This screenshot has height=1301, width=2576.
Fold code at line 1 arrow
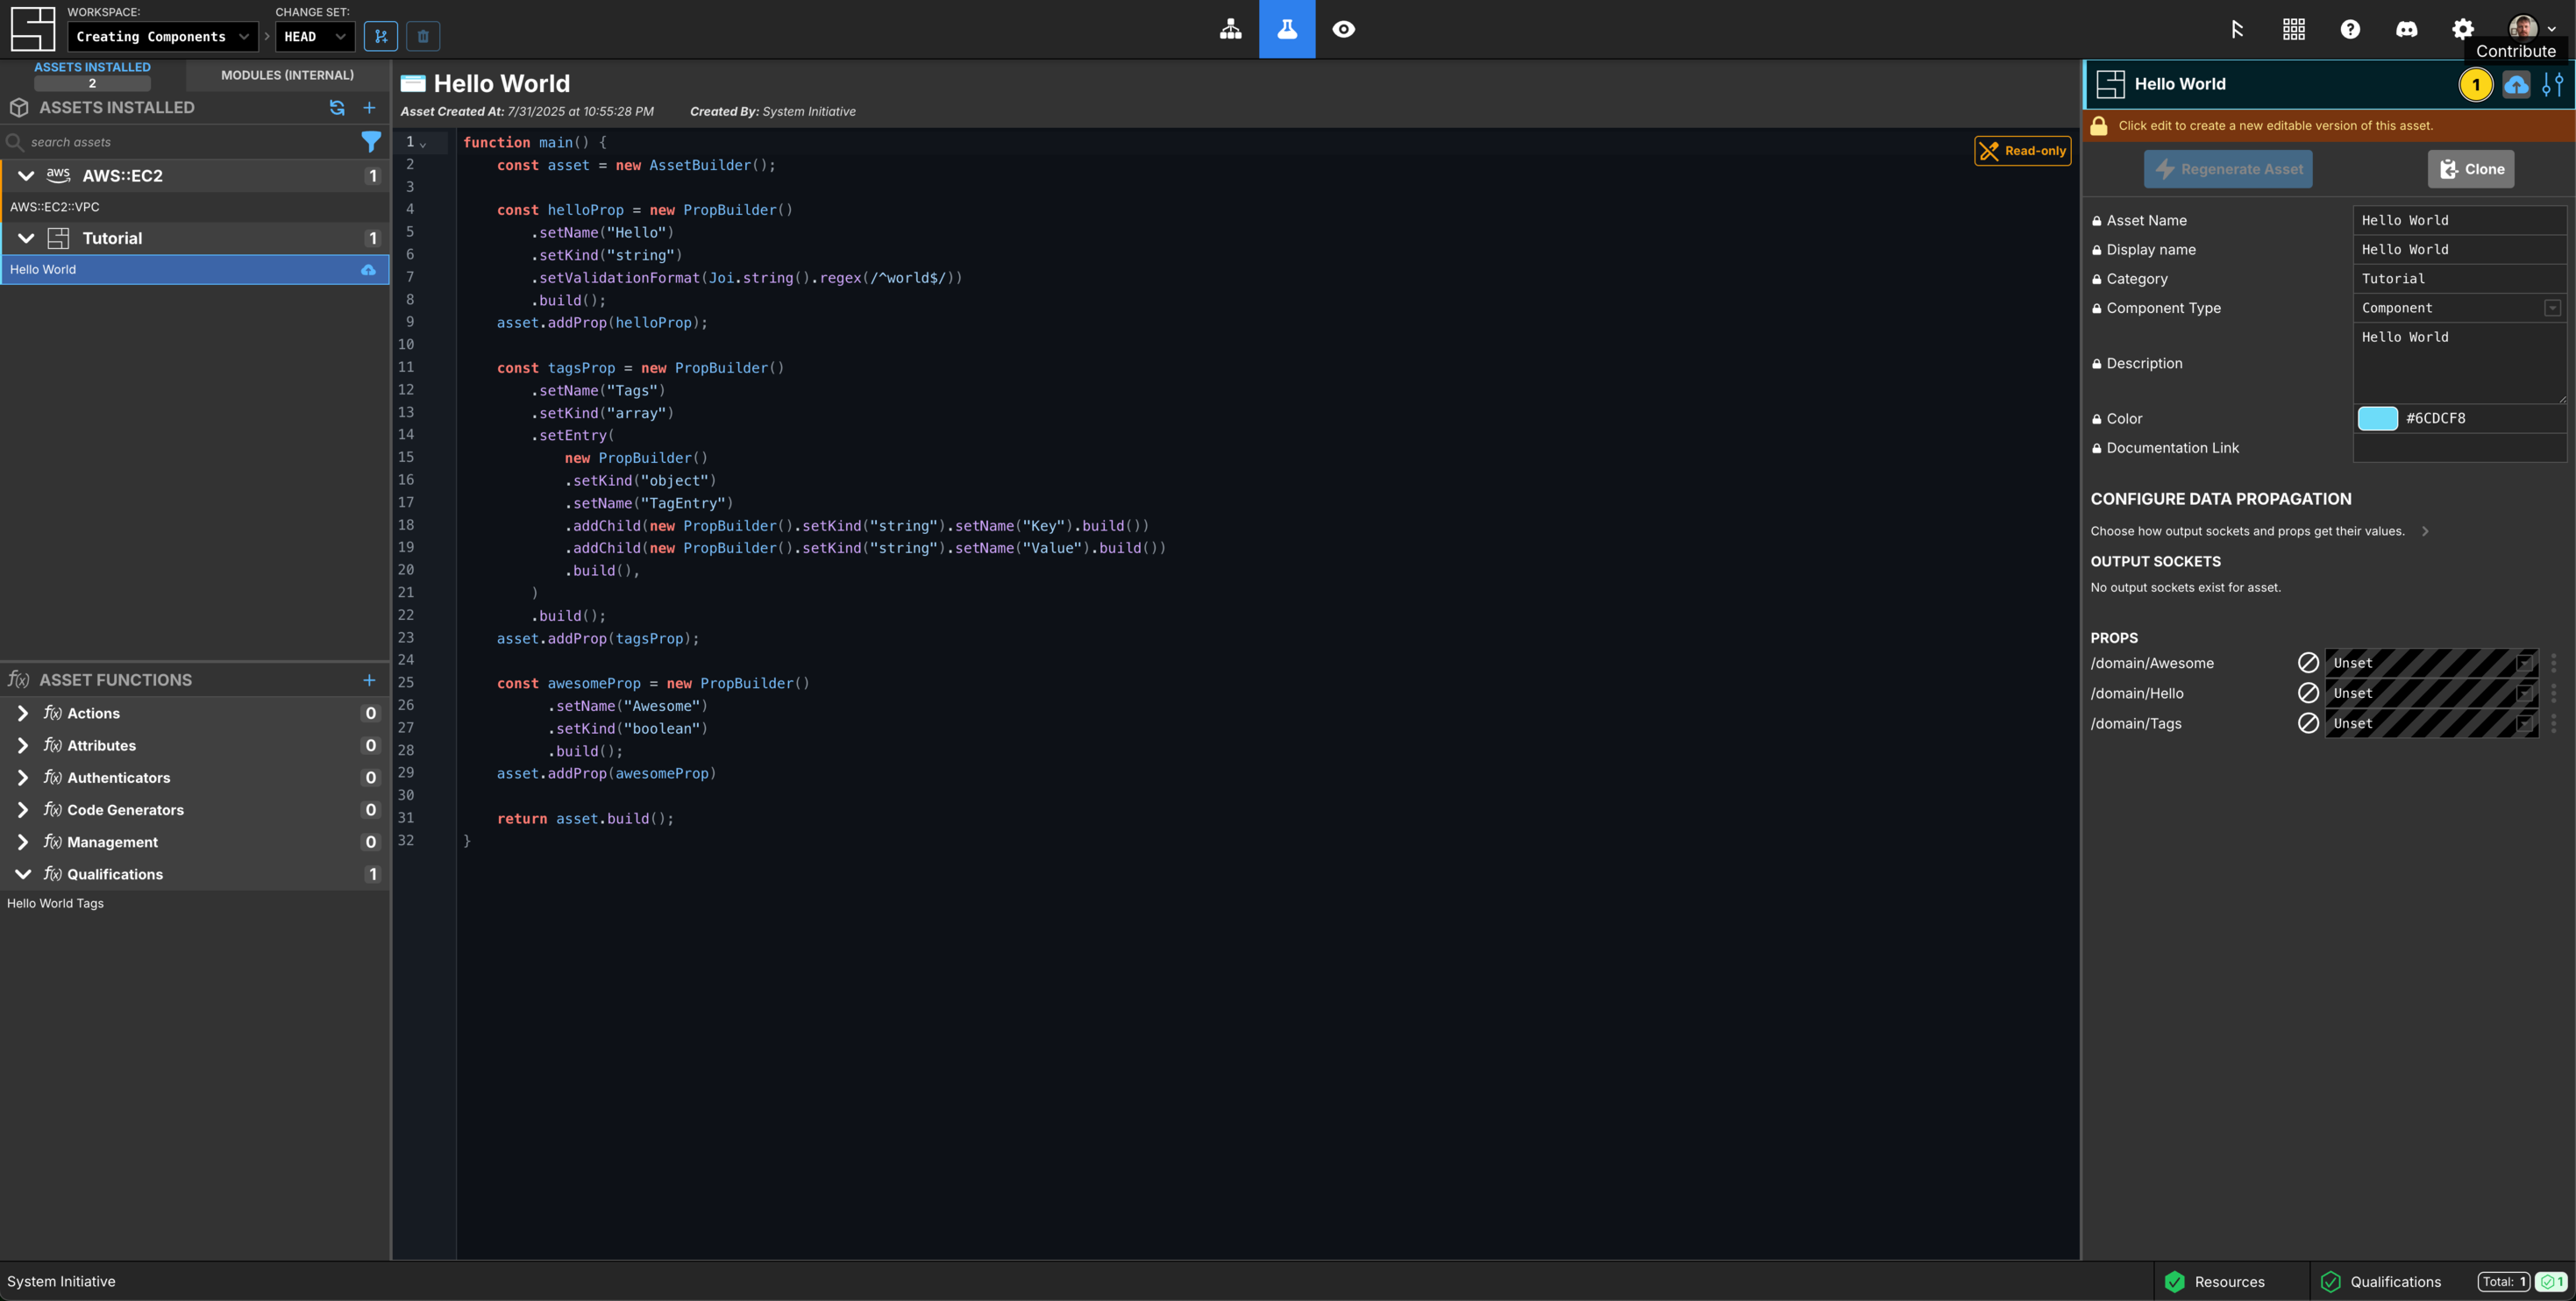coord(423,144)
